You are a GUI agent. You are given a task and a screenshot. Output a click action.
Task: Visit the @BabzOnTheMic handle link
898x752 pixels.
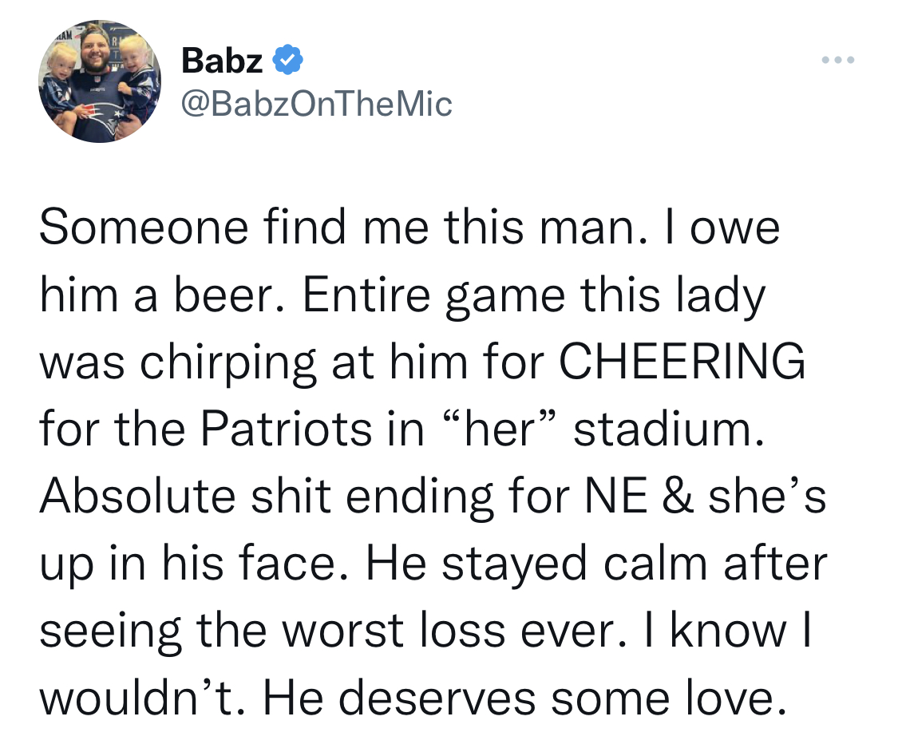[317, 105]
